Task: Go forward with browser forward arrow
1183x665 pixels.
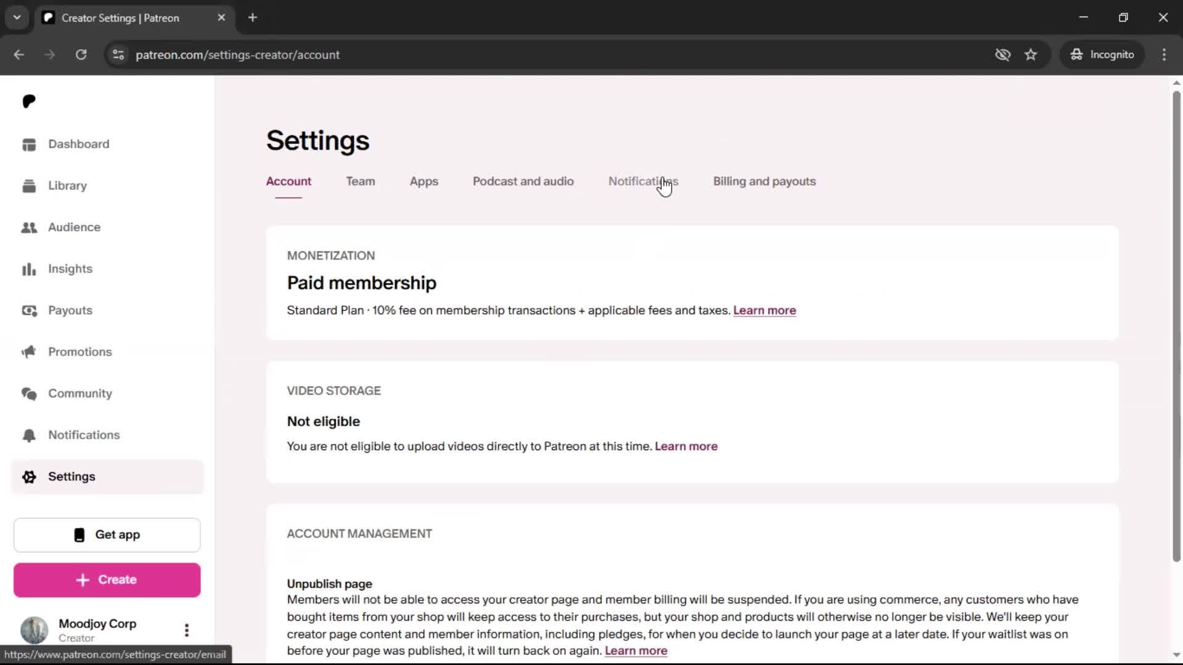Action: pos(50,55)
